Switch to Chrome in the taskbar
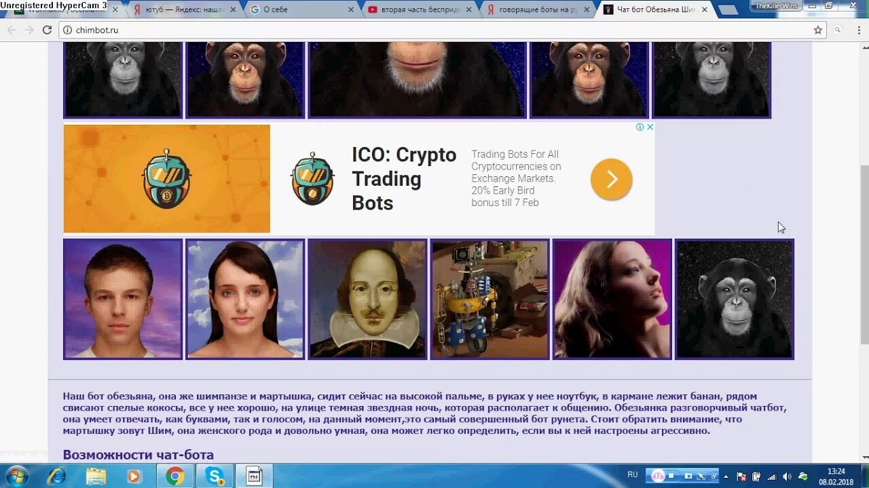The width and height of the screenshot is (869, 488). 175,476
